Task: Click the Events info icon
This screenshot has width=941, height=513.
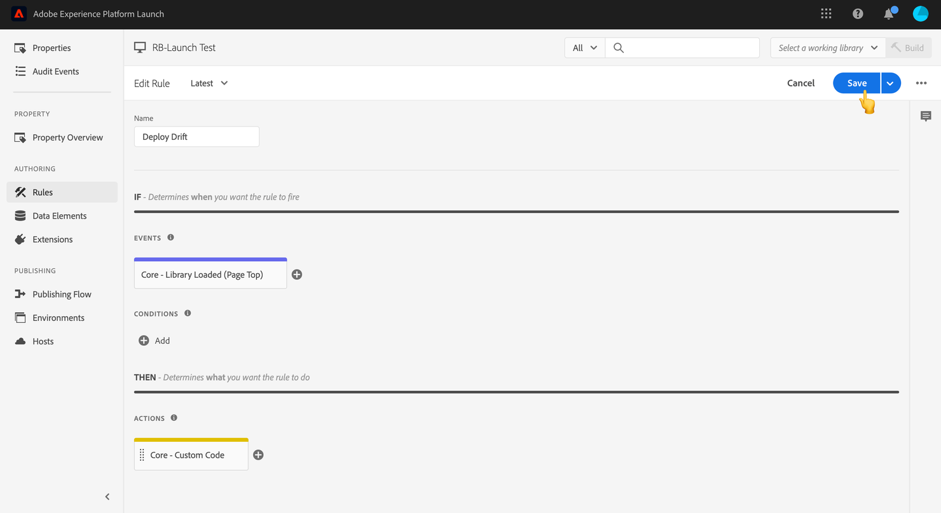Action: (170, 238)
